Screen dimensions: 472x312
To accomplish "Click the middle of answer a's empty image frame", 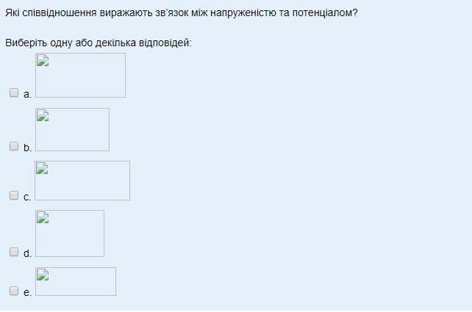I will click(80, 75).
